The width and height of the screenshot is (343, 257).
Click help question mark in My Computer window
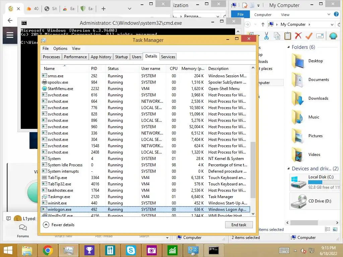pyautogui.click(x=336, y=14)
